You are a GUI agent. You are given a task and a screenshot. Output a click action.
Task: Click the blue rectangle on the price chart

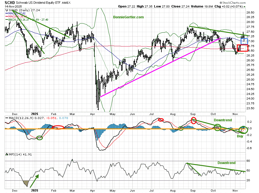[x=244, y=41]
